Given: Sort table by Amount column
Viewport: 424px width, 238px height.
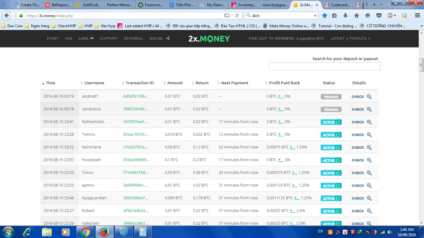Looking at the screenshot, I should click(x=173, y=83).
